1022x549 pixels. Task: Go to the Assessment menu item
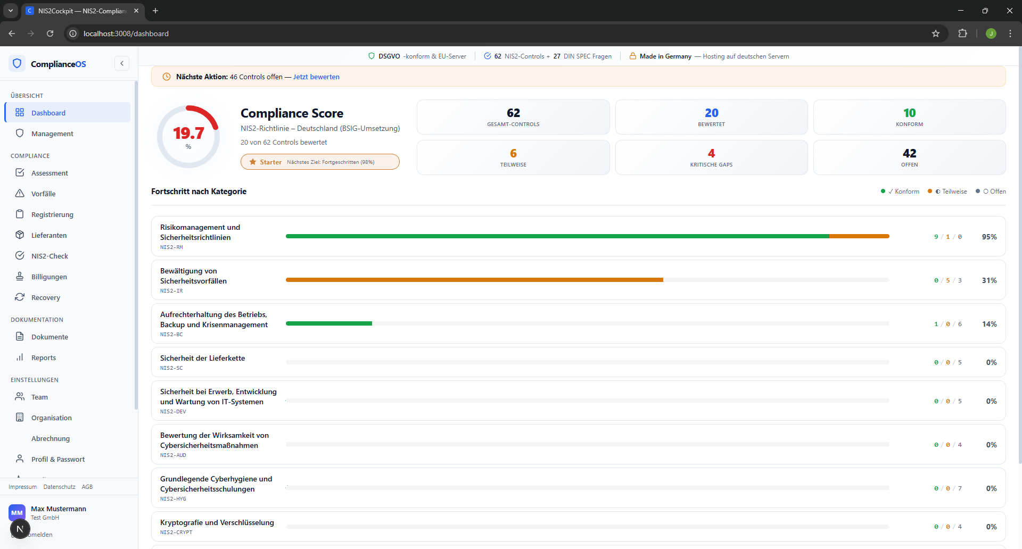pyautogui.click(x=50, y=173)
